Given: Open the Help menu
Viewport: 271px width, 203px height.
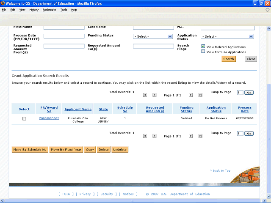Looking at the screenshot, I should tap(74, 10).
